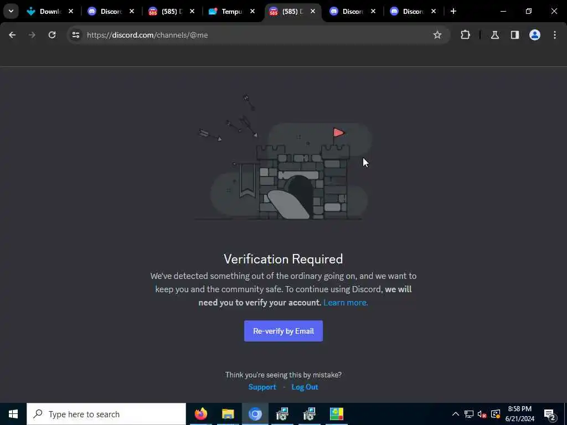567x425 pixels.
Task: Open the notification center icon
Action: 550,414
